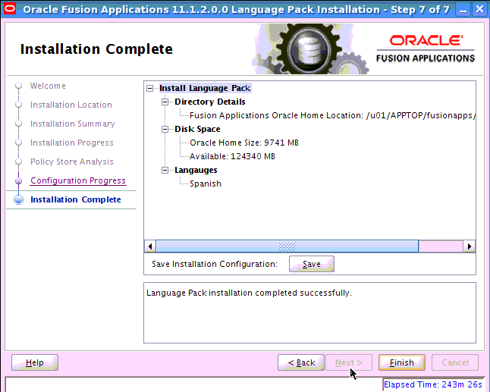Viewport: 490px width, 392px height.
Task: Select Oracle Home Size 9741 MB row
Action: click(x=244, y=143)
